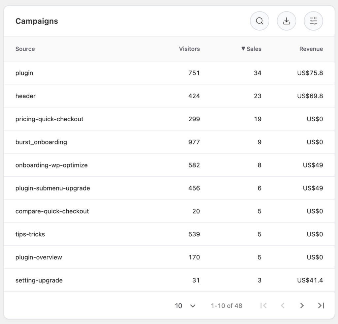Click the previous page arrow
The width and height of the screenshot is (338, 324).
(283, 306)
